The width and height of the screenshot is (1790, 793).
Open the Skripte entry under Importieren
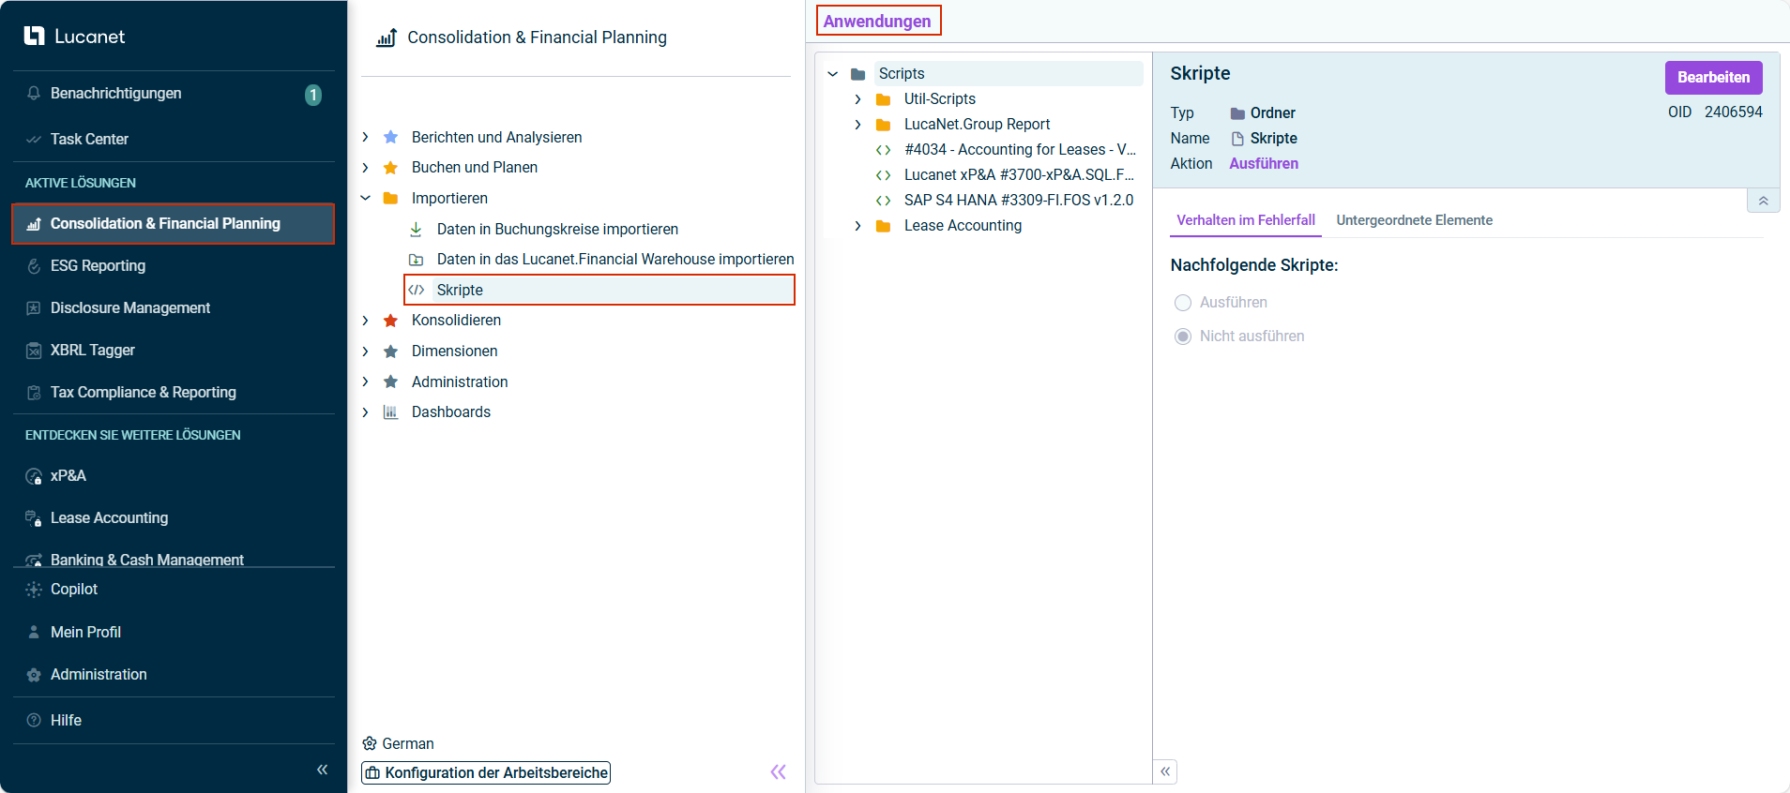point(599,290)
